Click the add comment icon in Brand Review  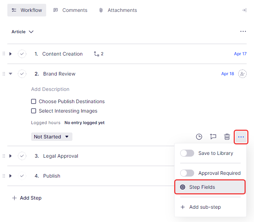click(x=213, y=137)
